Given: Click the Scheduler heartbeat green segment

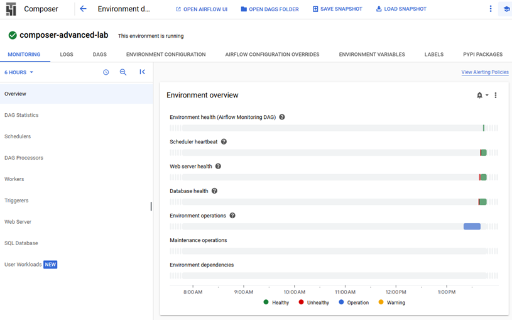Looking at the screenshot, I should tap(484, 153).
